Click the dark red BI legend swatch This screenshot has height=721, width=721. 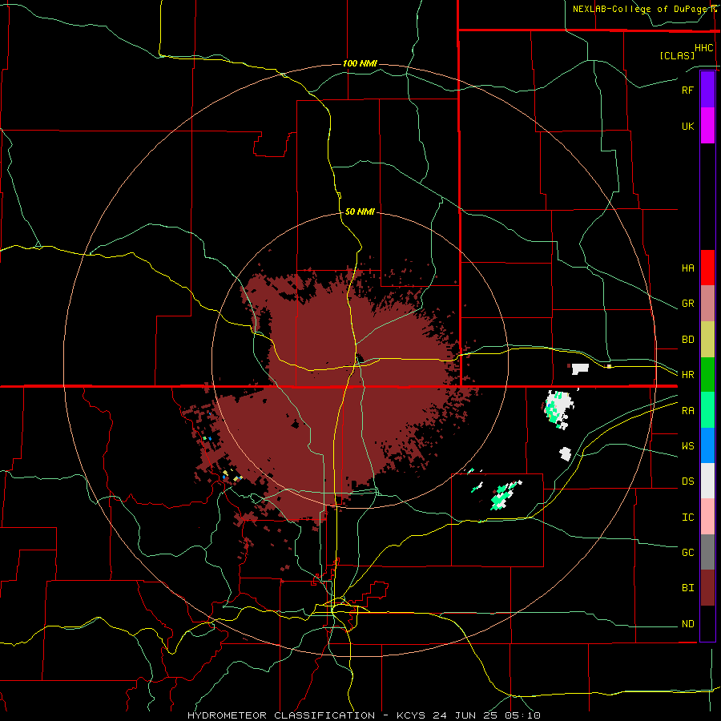[707, 588]
